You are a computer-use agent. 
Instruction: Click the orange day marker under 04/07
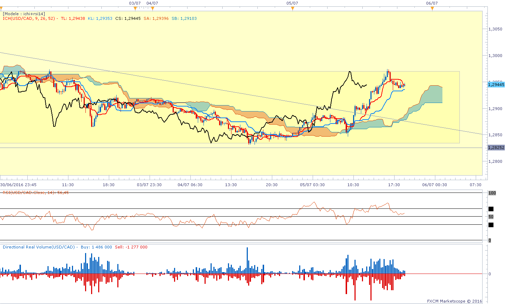coord(152,8)
